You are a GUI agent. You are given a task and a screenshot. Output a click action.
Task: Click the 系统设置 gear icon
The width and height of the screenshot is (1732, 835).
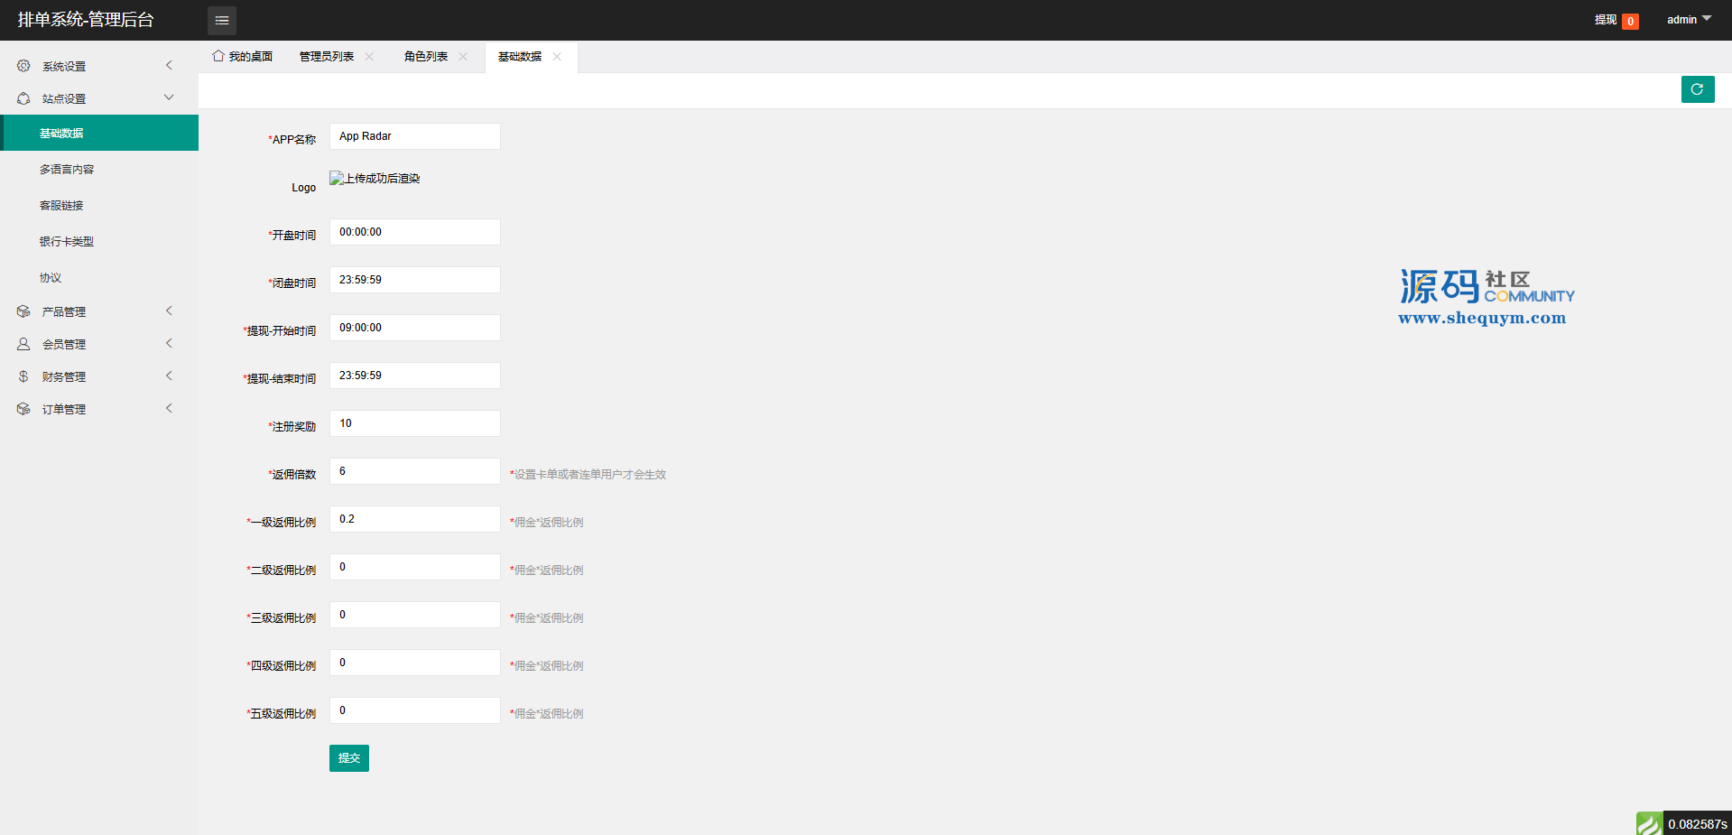[x=23, y=66]
